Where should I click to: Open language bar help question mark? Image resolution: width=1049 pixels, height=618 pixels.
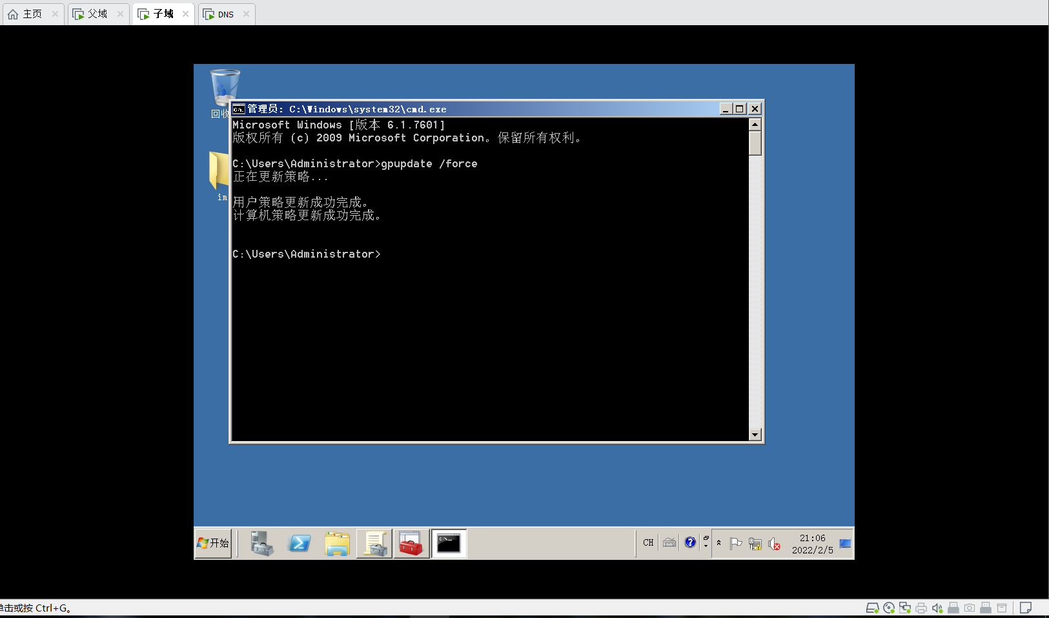[x=690, y=542]
